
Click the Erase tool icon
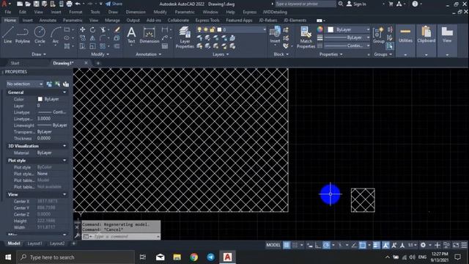pos(117,29)
